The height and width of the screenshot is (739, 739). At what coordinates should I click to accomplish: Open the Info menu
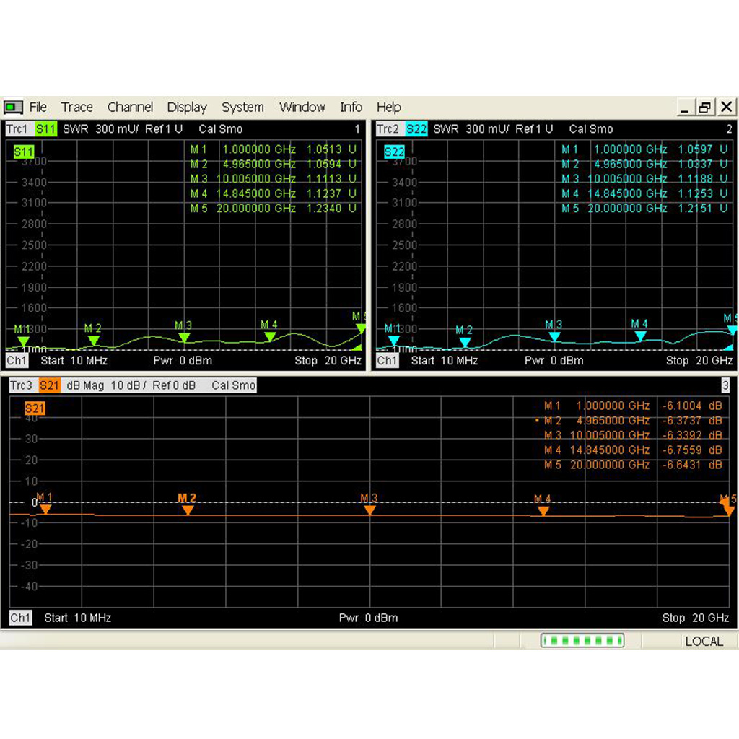(x=351, y=108)
